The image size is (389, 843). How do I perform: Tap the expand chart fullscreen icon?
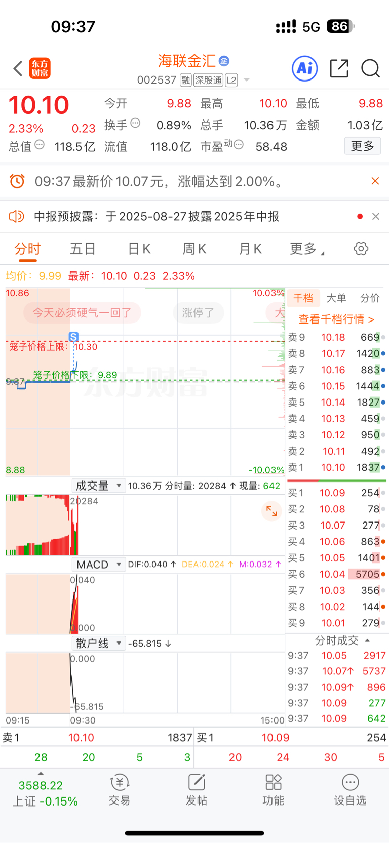tap(271, 511)
